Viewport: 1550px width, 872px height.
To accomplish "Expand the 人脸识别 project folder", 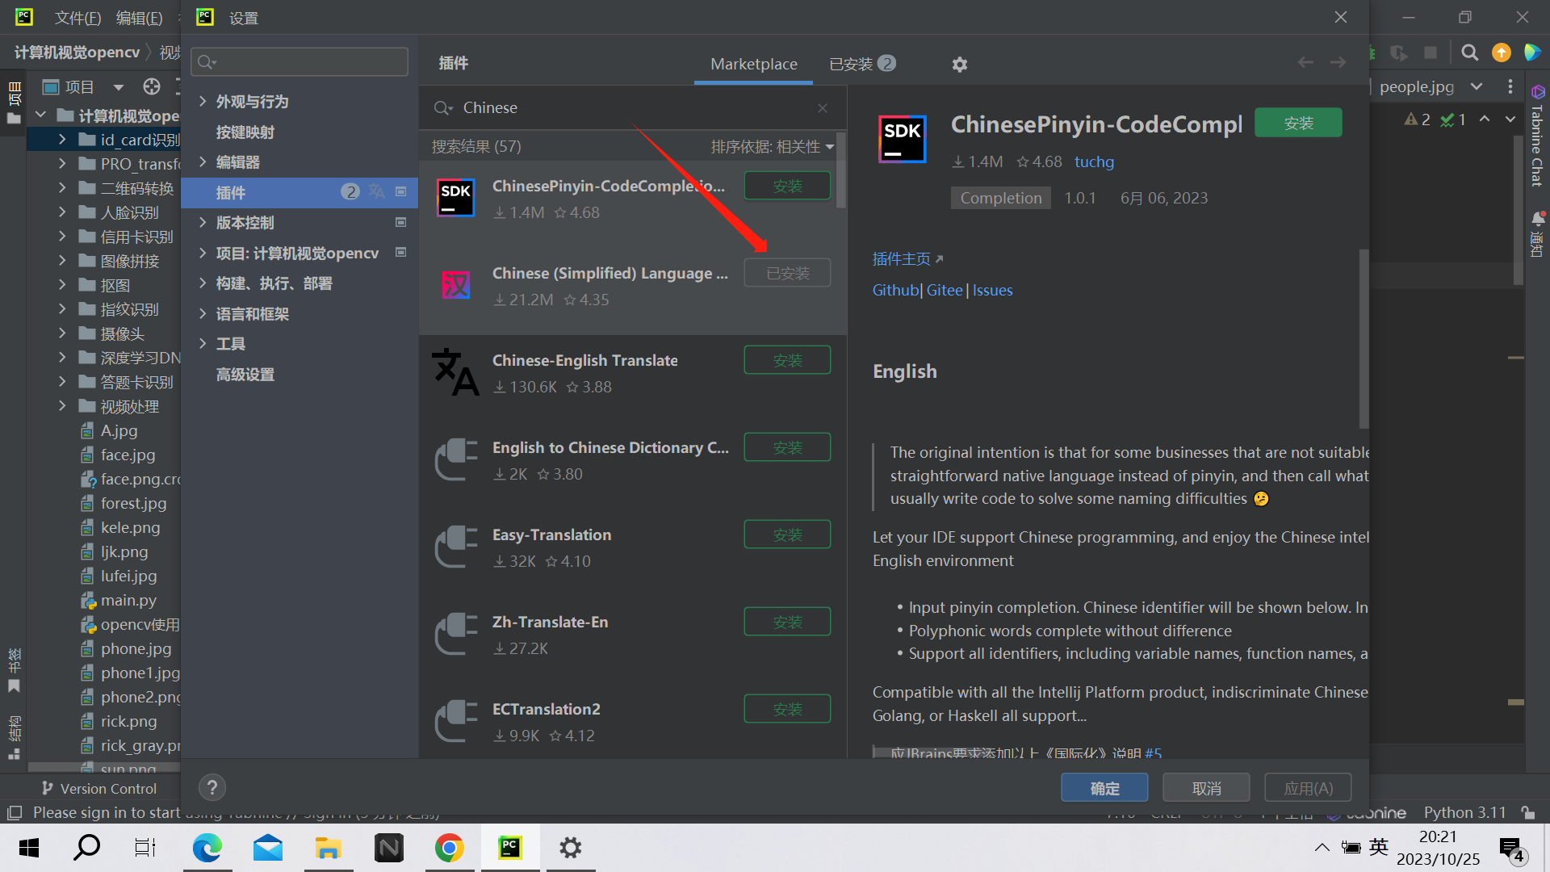I will coord(62,212).
